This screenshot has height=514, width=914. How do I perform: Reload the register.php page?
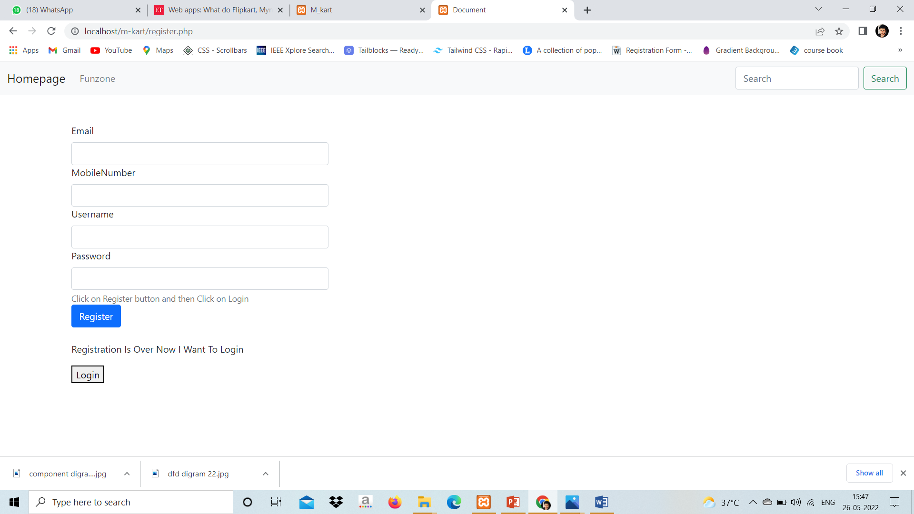point(51,31)
